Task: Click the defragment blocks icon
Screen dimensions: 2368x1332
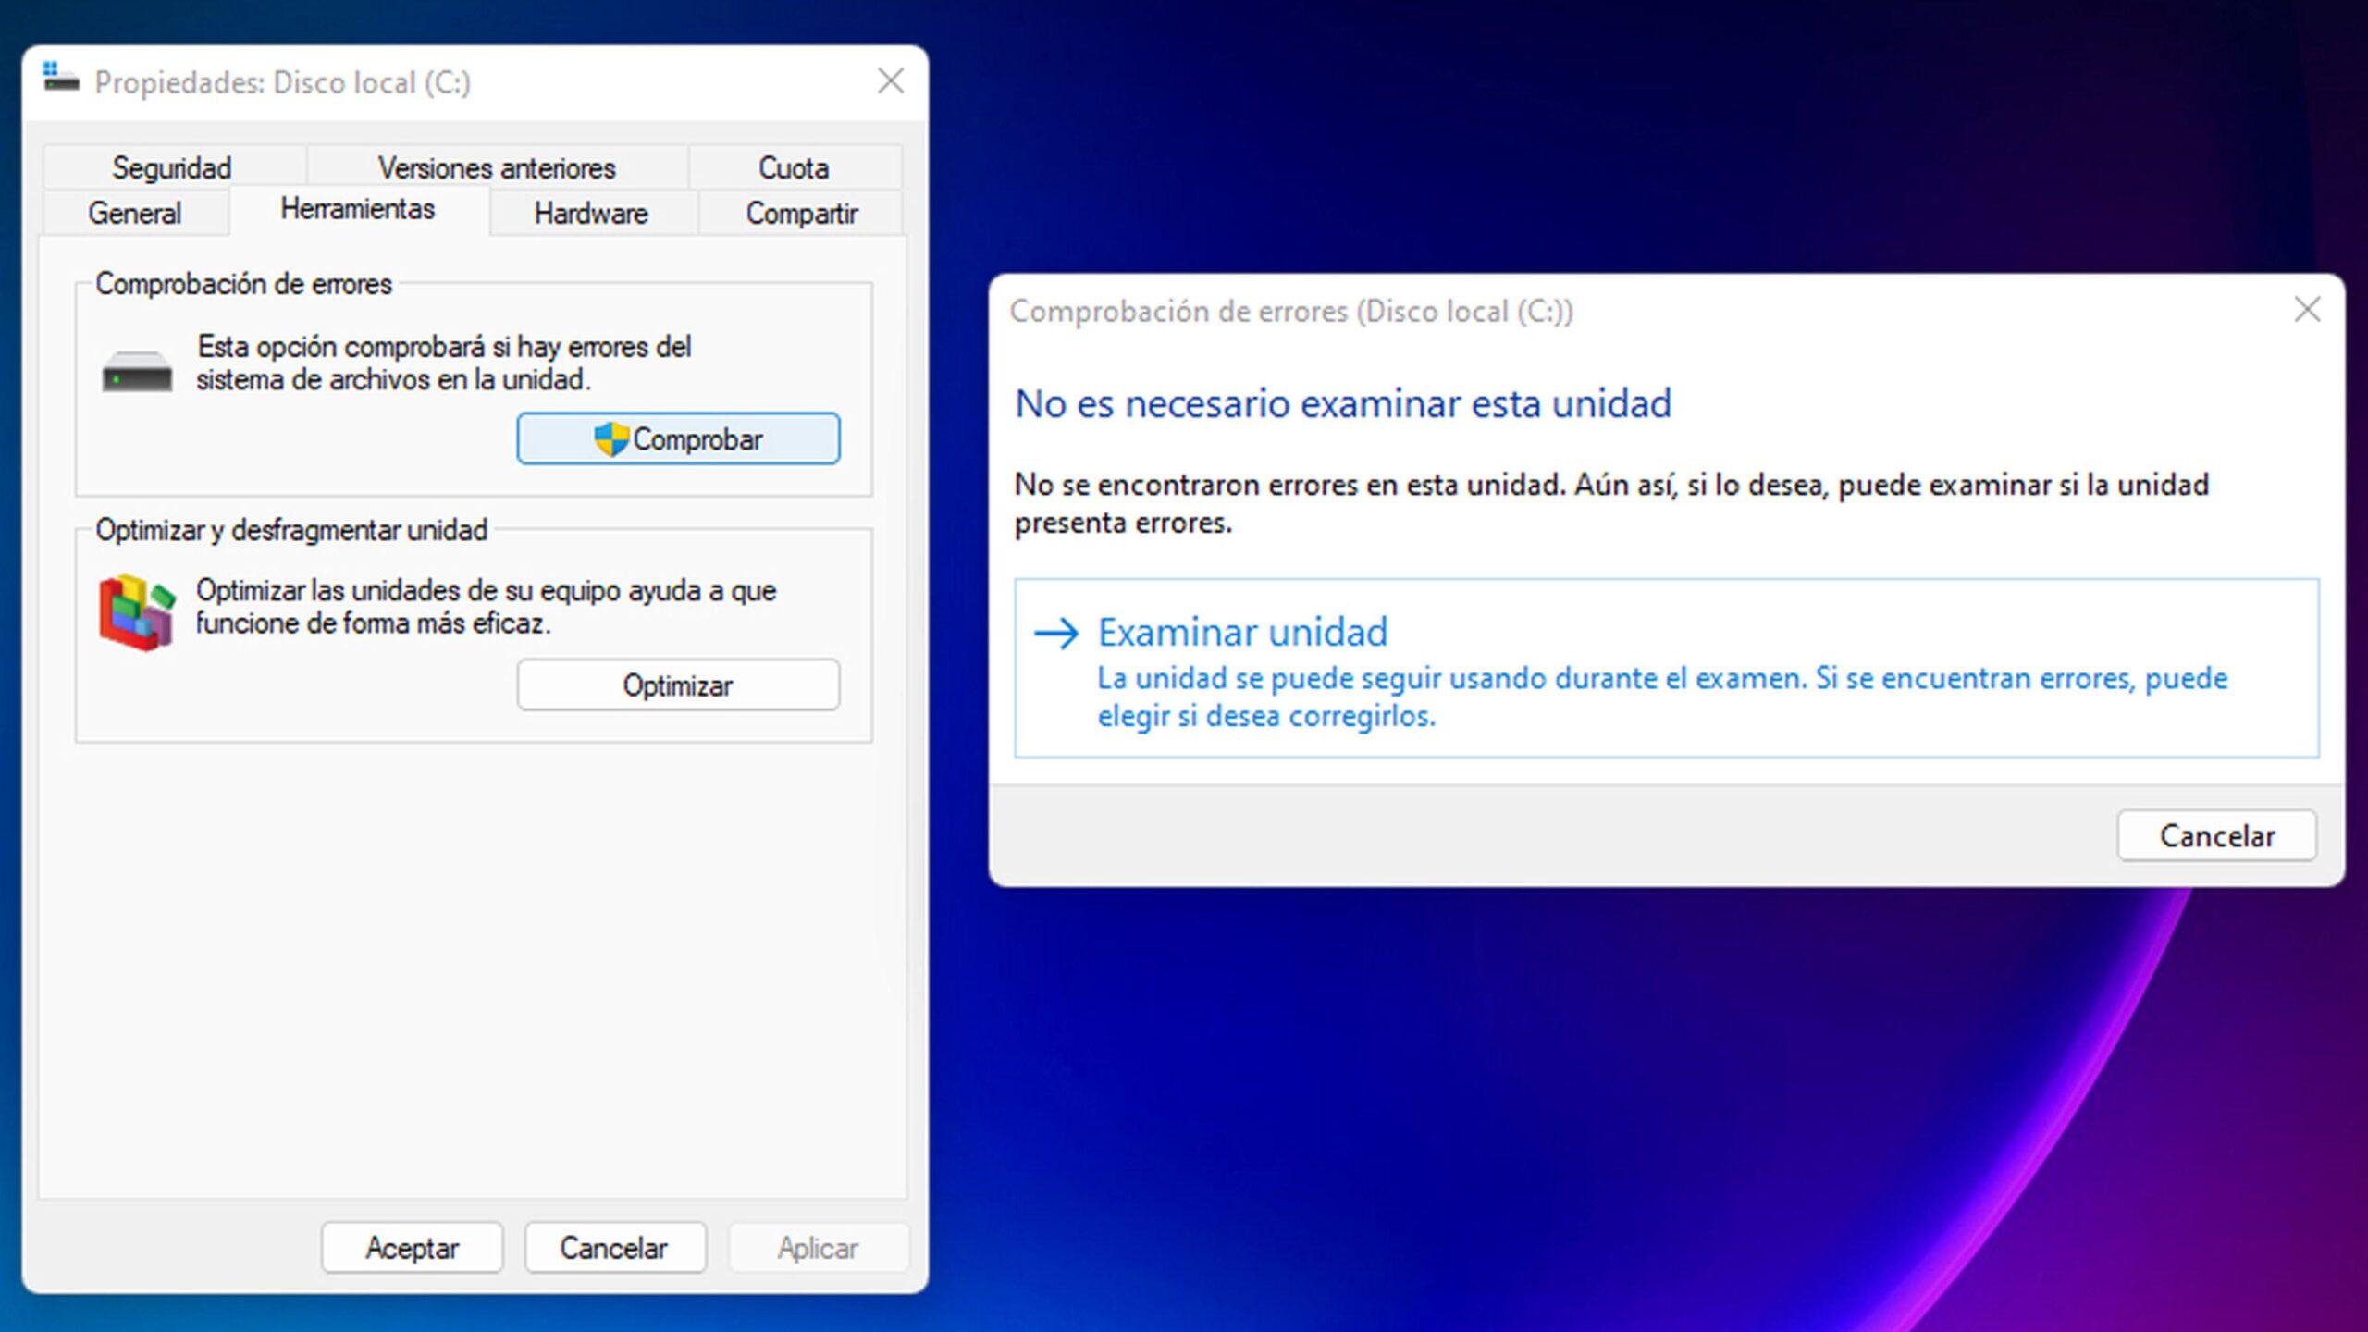Action: point(137,612)
